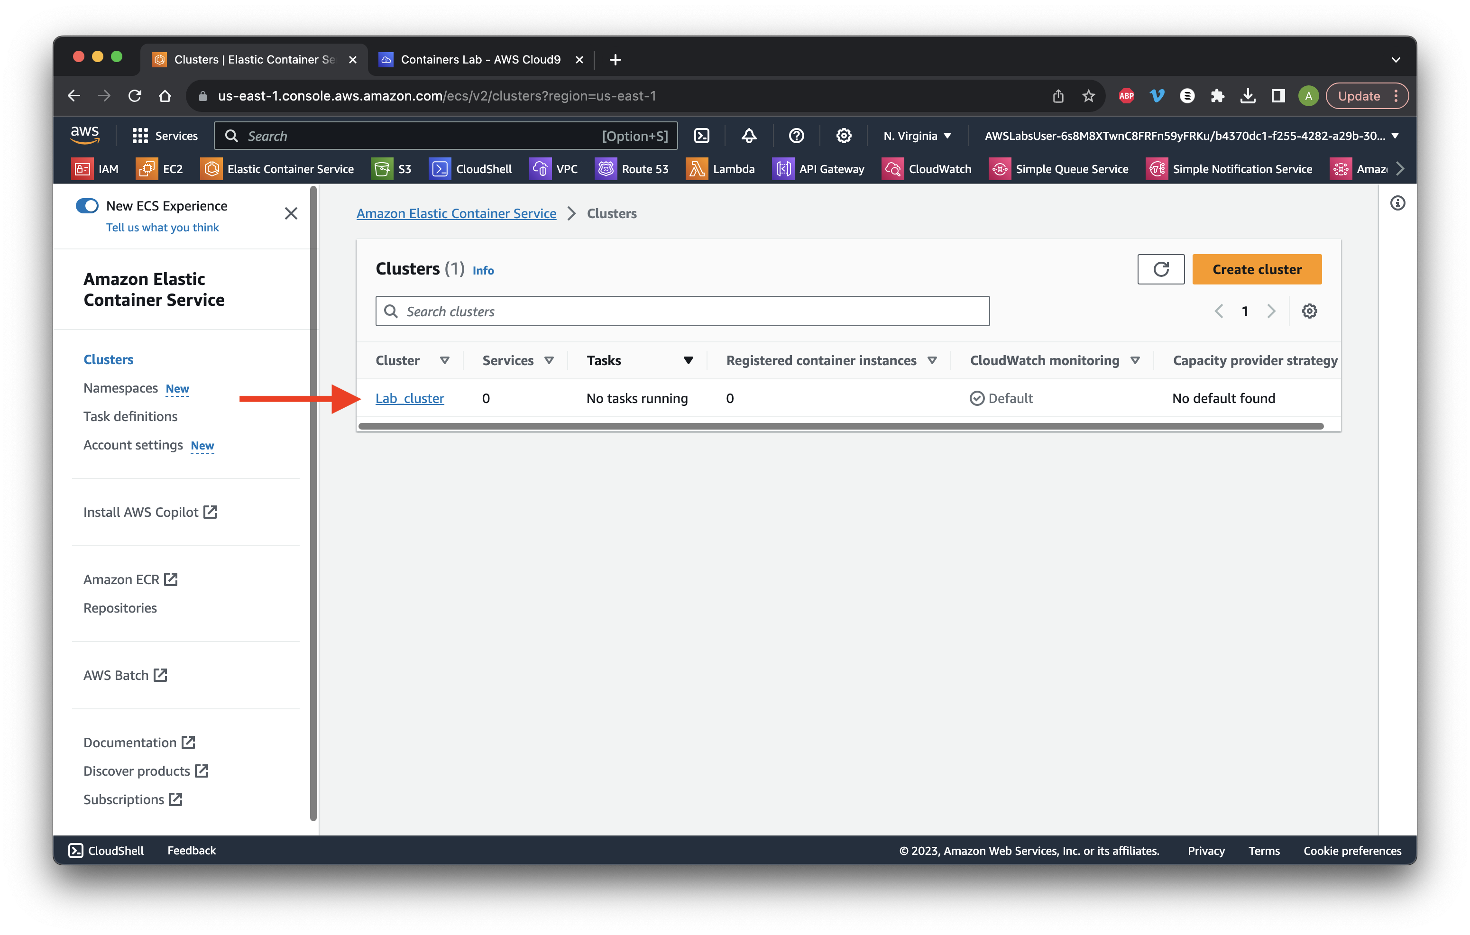Focus the AWS console search box
Screen dimensions: 1470x935
coord(446,136)
